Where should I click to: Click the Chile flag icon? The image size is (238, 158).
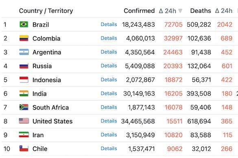(x=24, y=148)
